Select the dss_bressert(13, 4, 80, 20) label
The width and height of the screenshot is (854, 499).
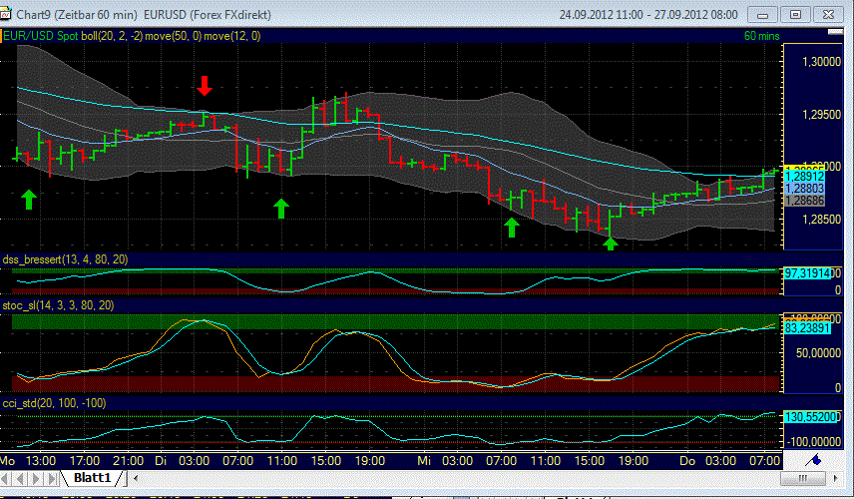(x=65, y=259)
